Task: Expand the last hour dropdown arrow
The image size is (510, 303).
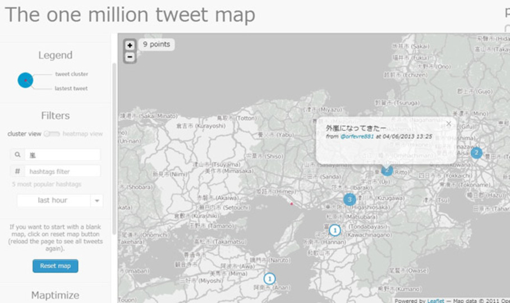Action: click(97, 200)
